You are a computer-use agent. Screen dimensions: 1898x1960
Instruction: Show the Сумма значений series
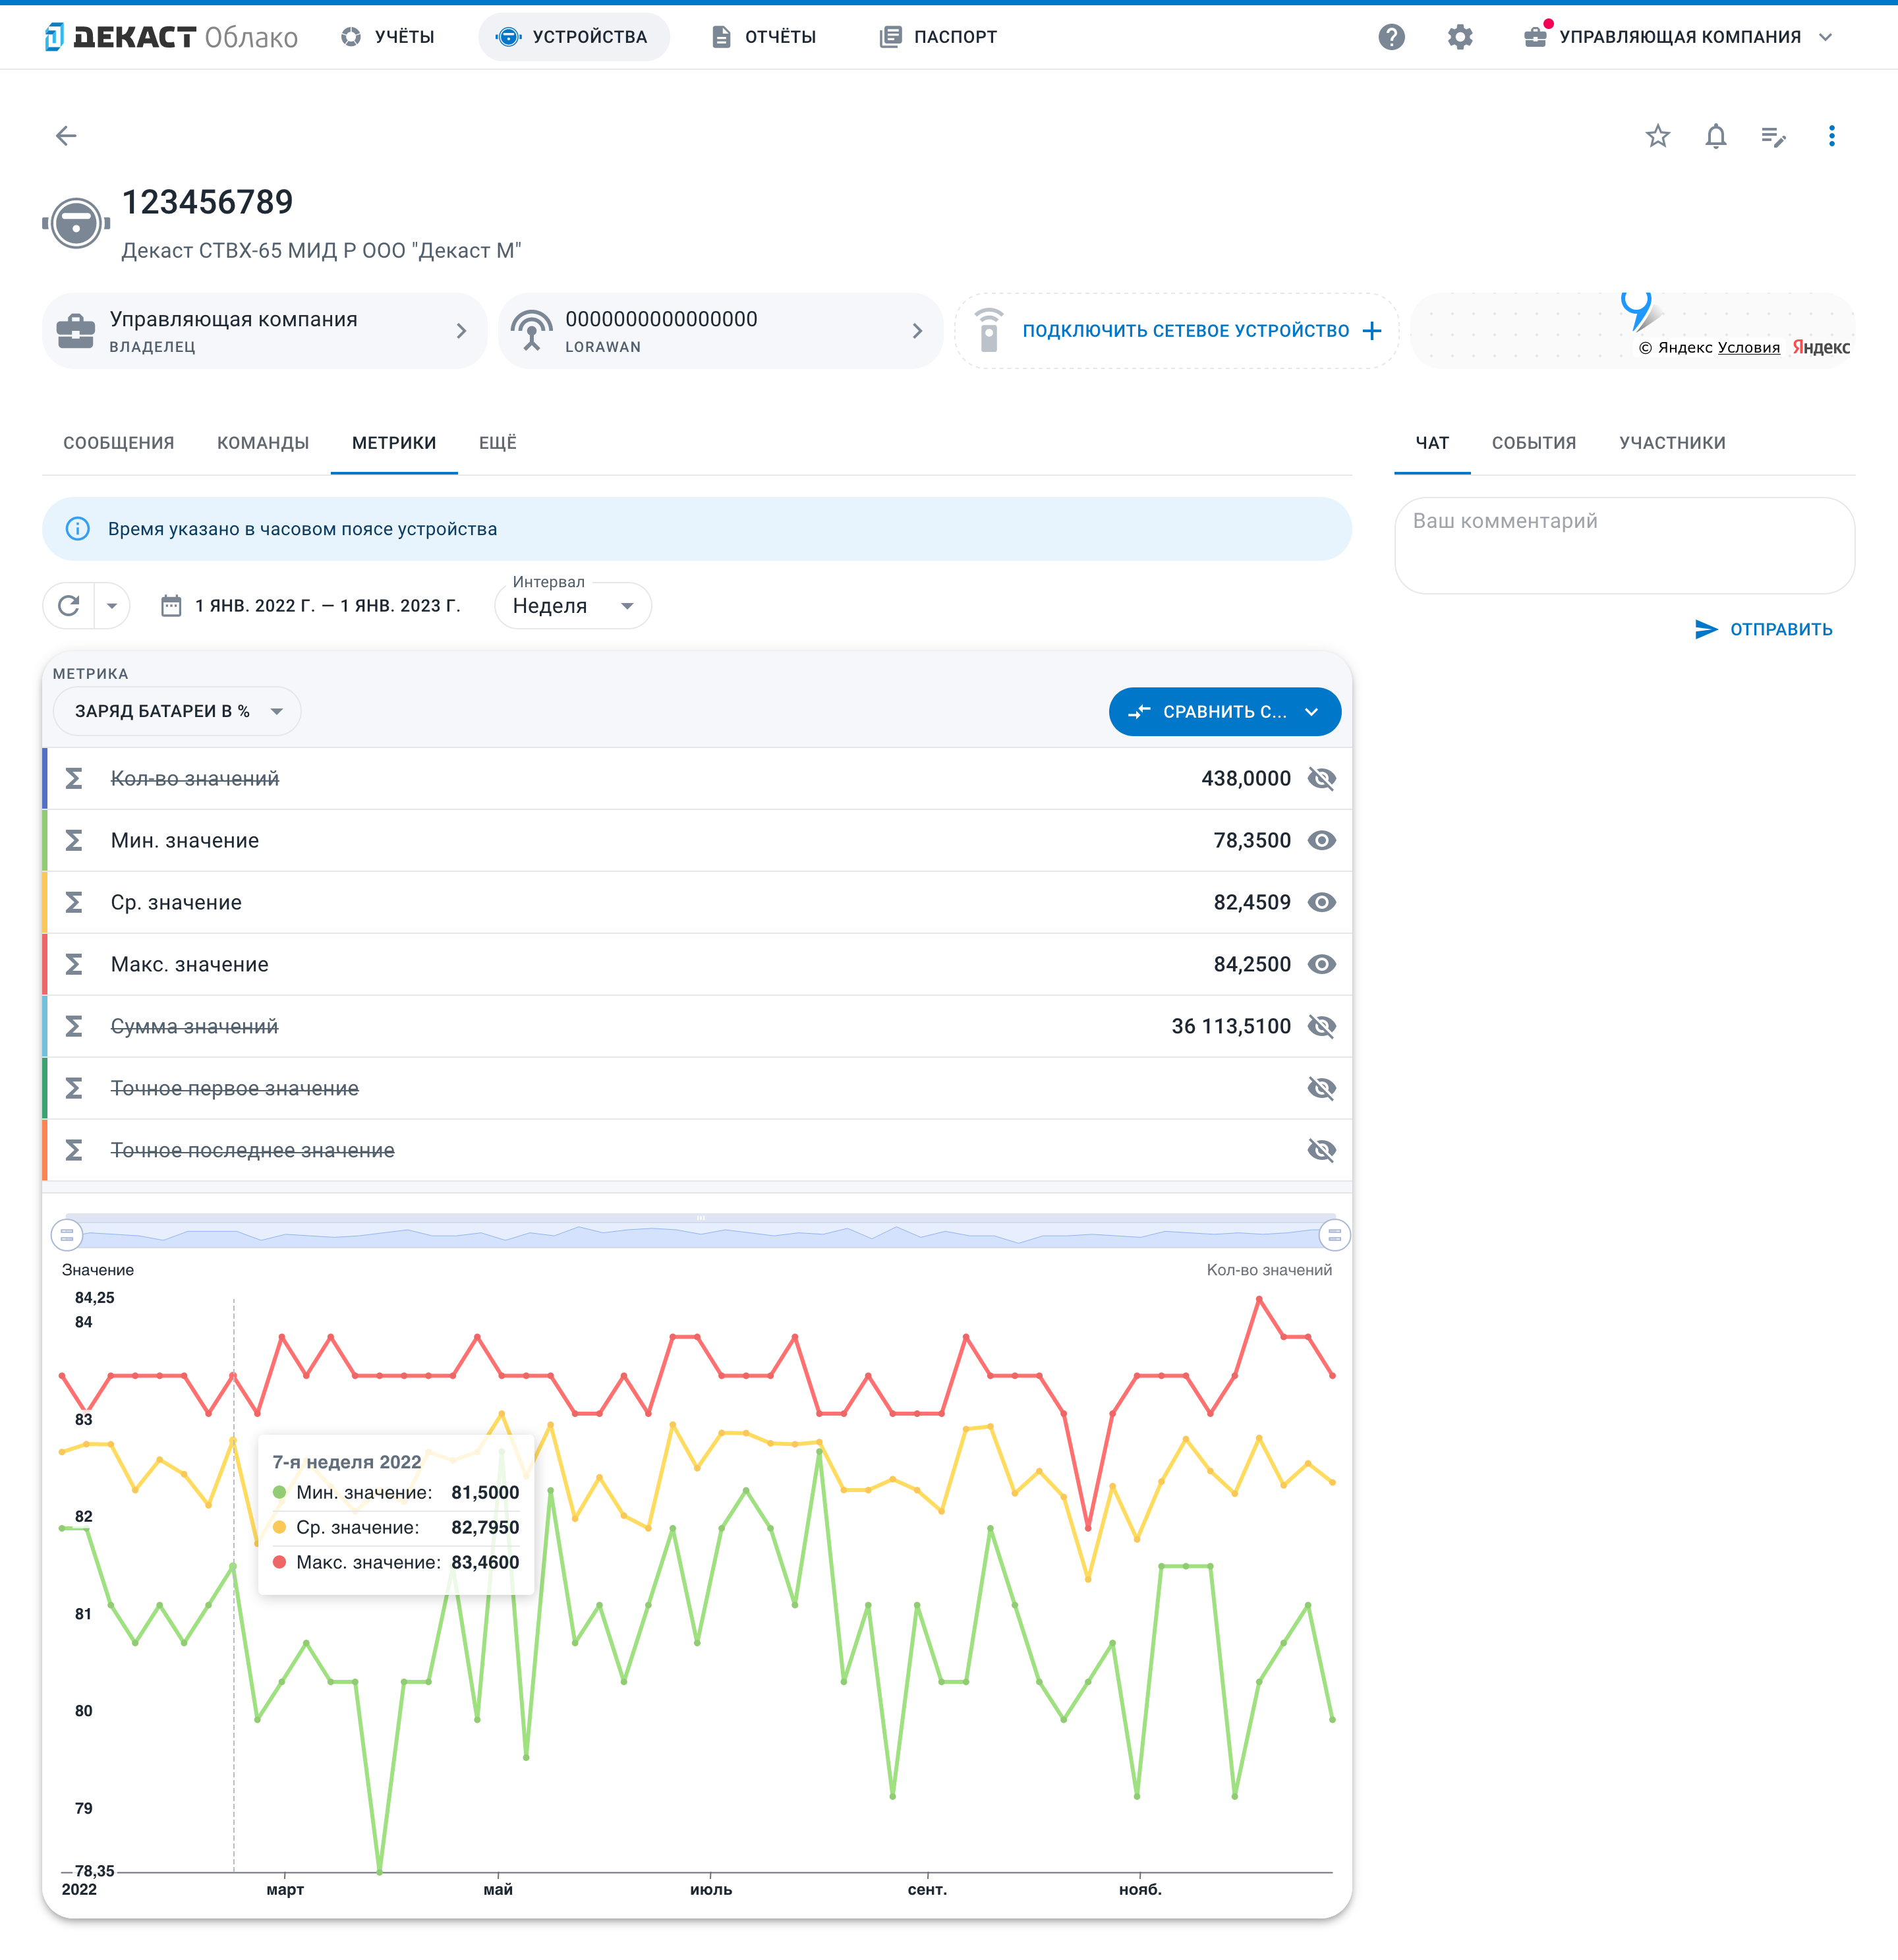coord(1322,1027)
